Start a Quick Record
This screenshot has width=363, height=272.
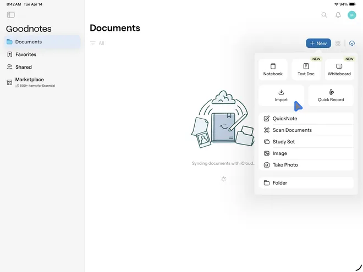331,95
